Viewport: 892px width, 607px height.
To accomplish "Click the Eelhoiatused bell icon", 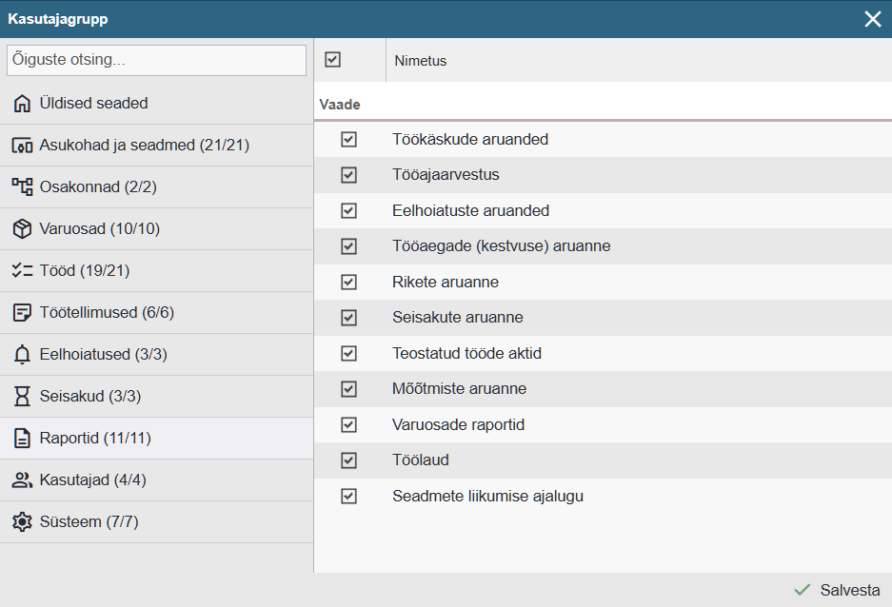I will point(22,355).
